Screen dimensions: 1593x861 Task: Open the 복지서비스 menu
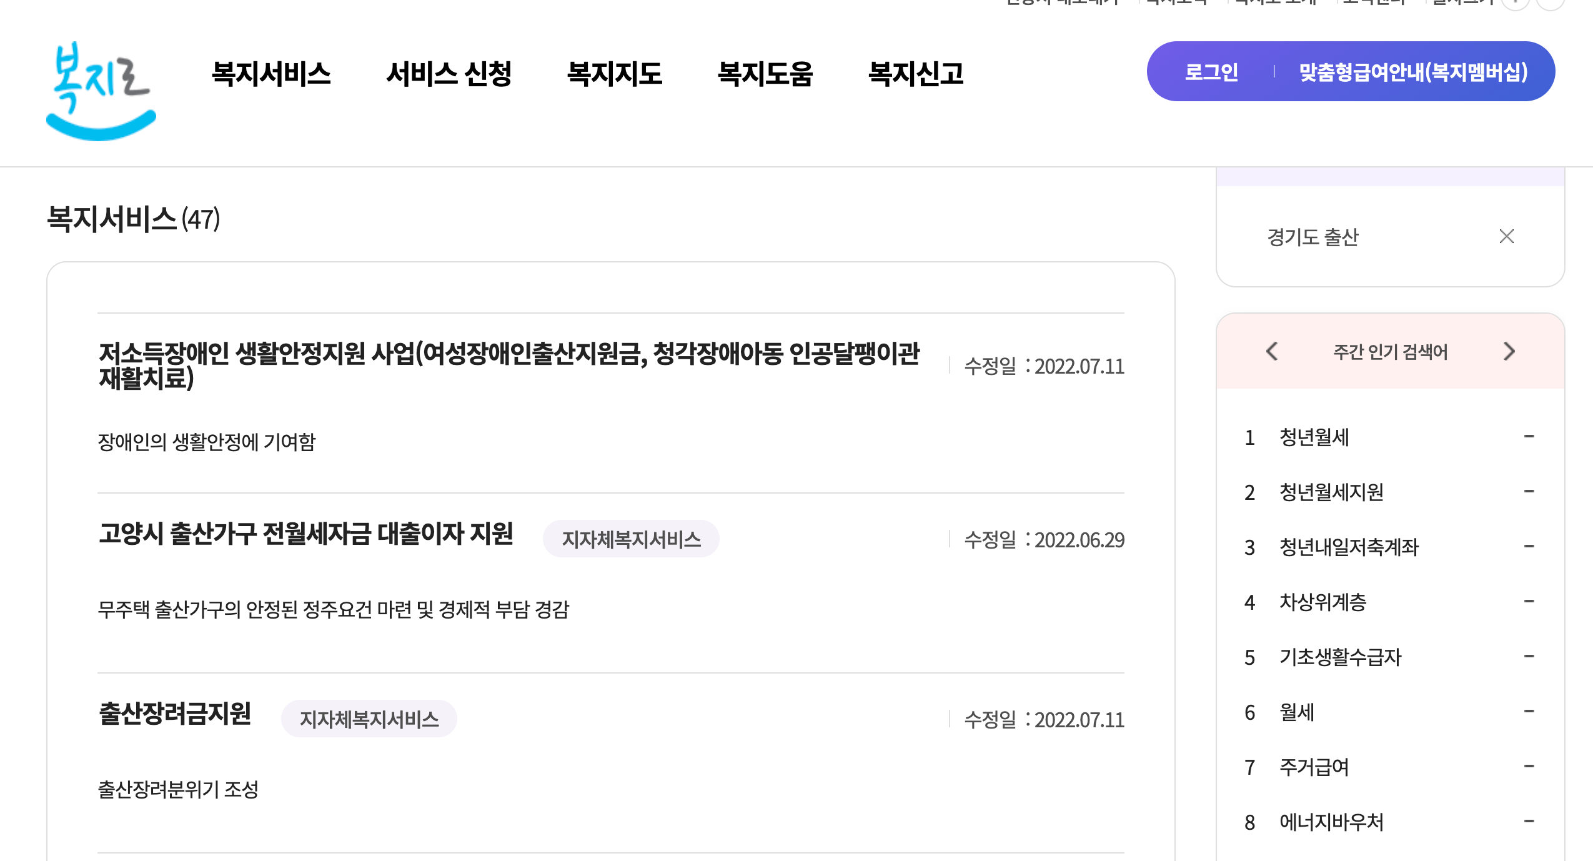pos(271,74)
